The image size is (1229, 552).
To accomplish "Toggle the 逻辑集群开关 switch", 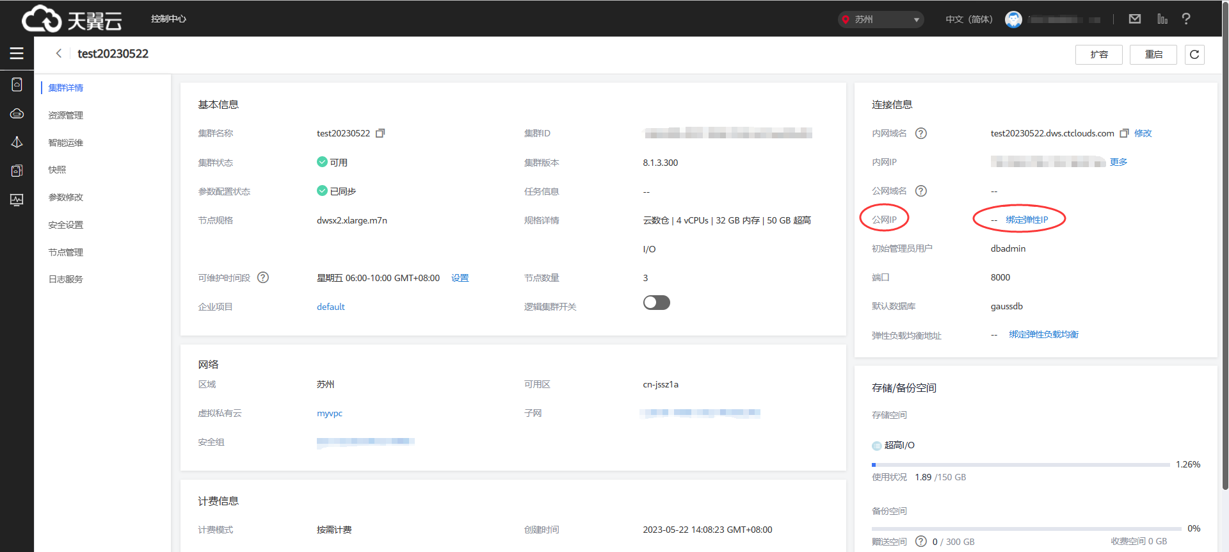I will (656, 302).
